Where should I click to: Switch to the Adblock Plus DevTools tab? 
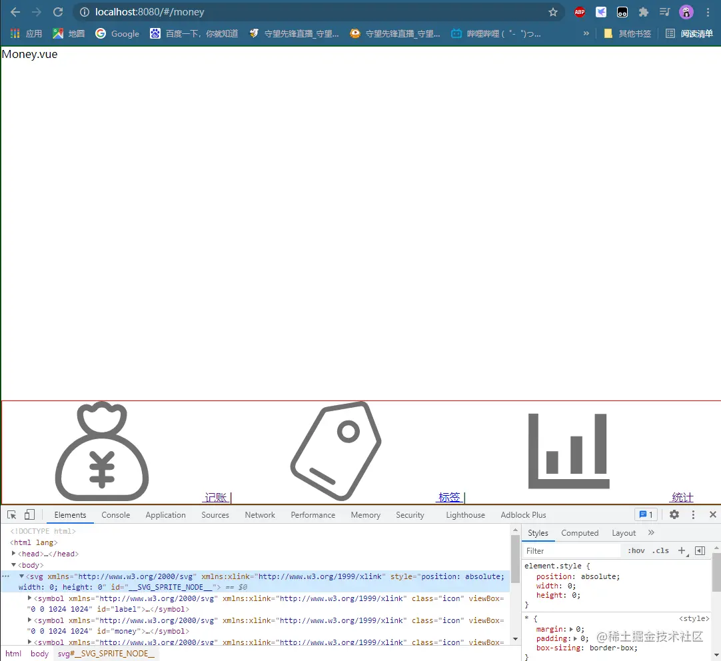click(x=523, y=515)
